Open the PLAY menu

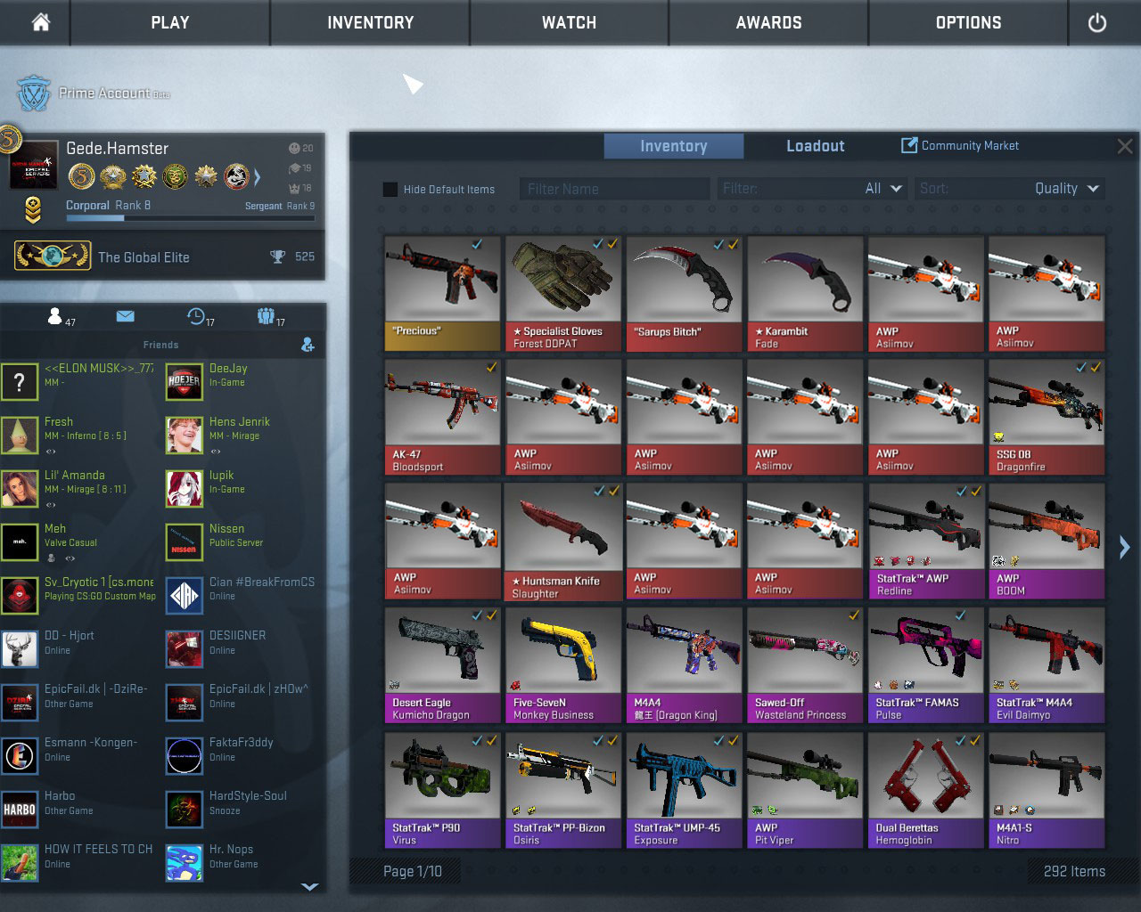170,22
